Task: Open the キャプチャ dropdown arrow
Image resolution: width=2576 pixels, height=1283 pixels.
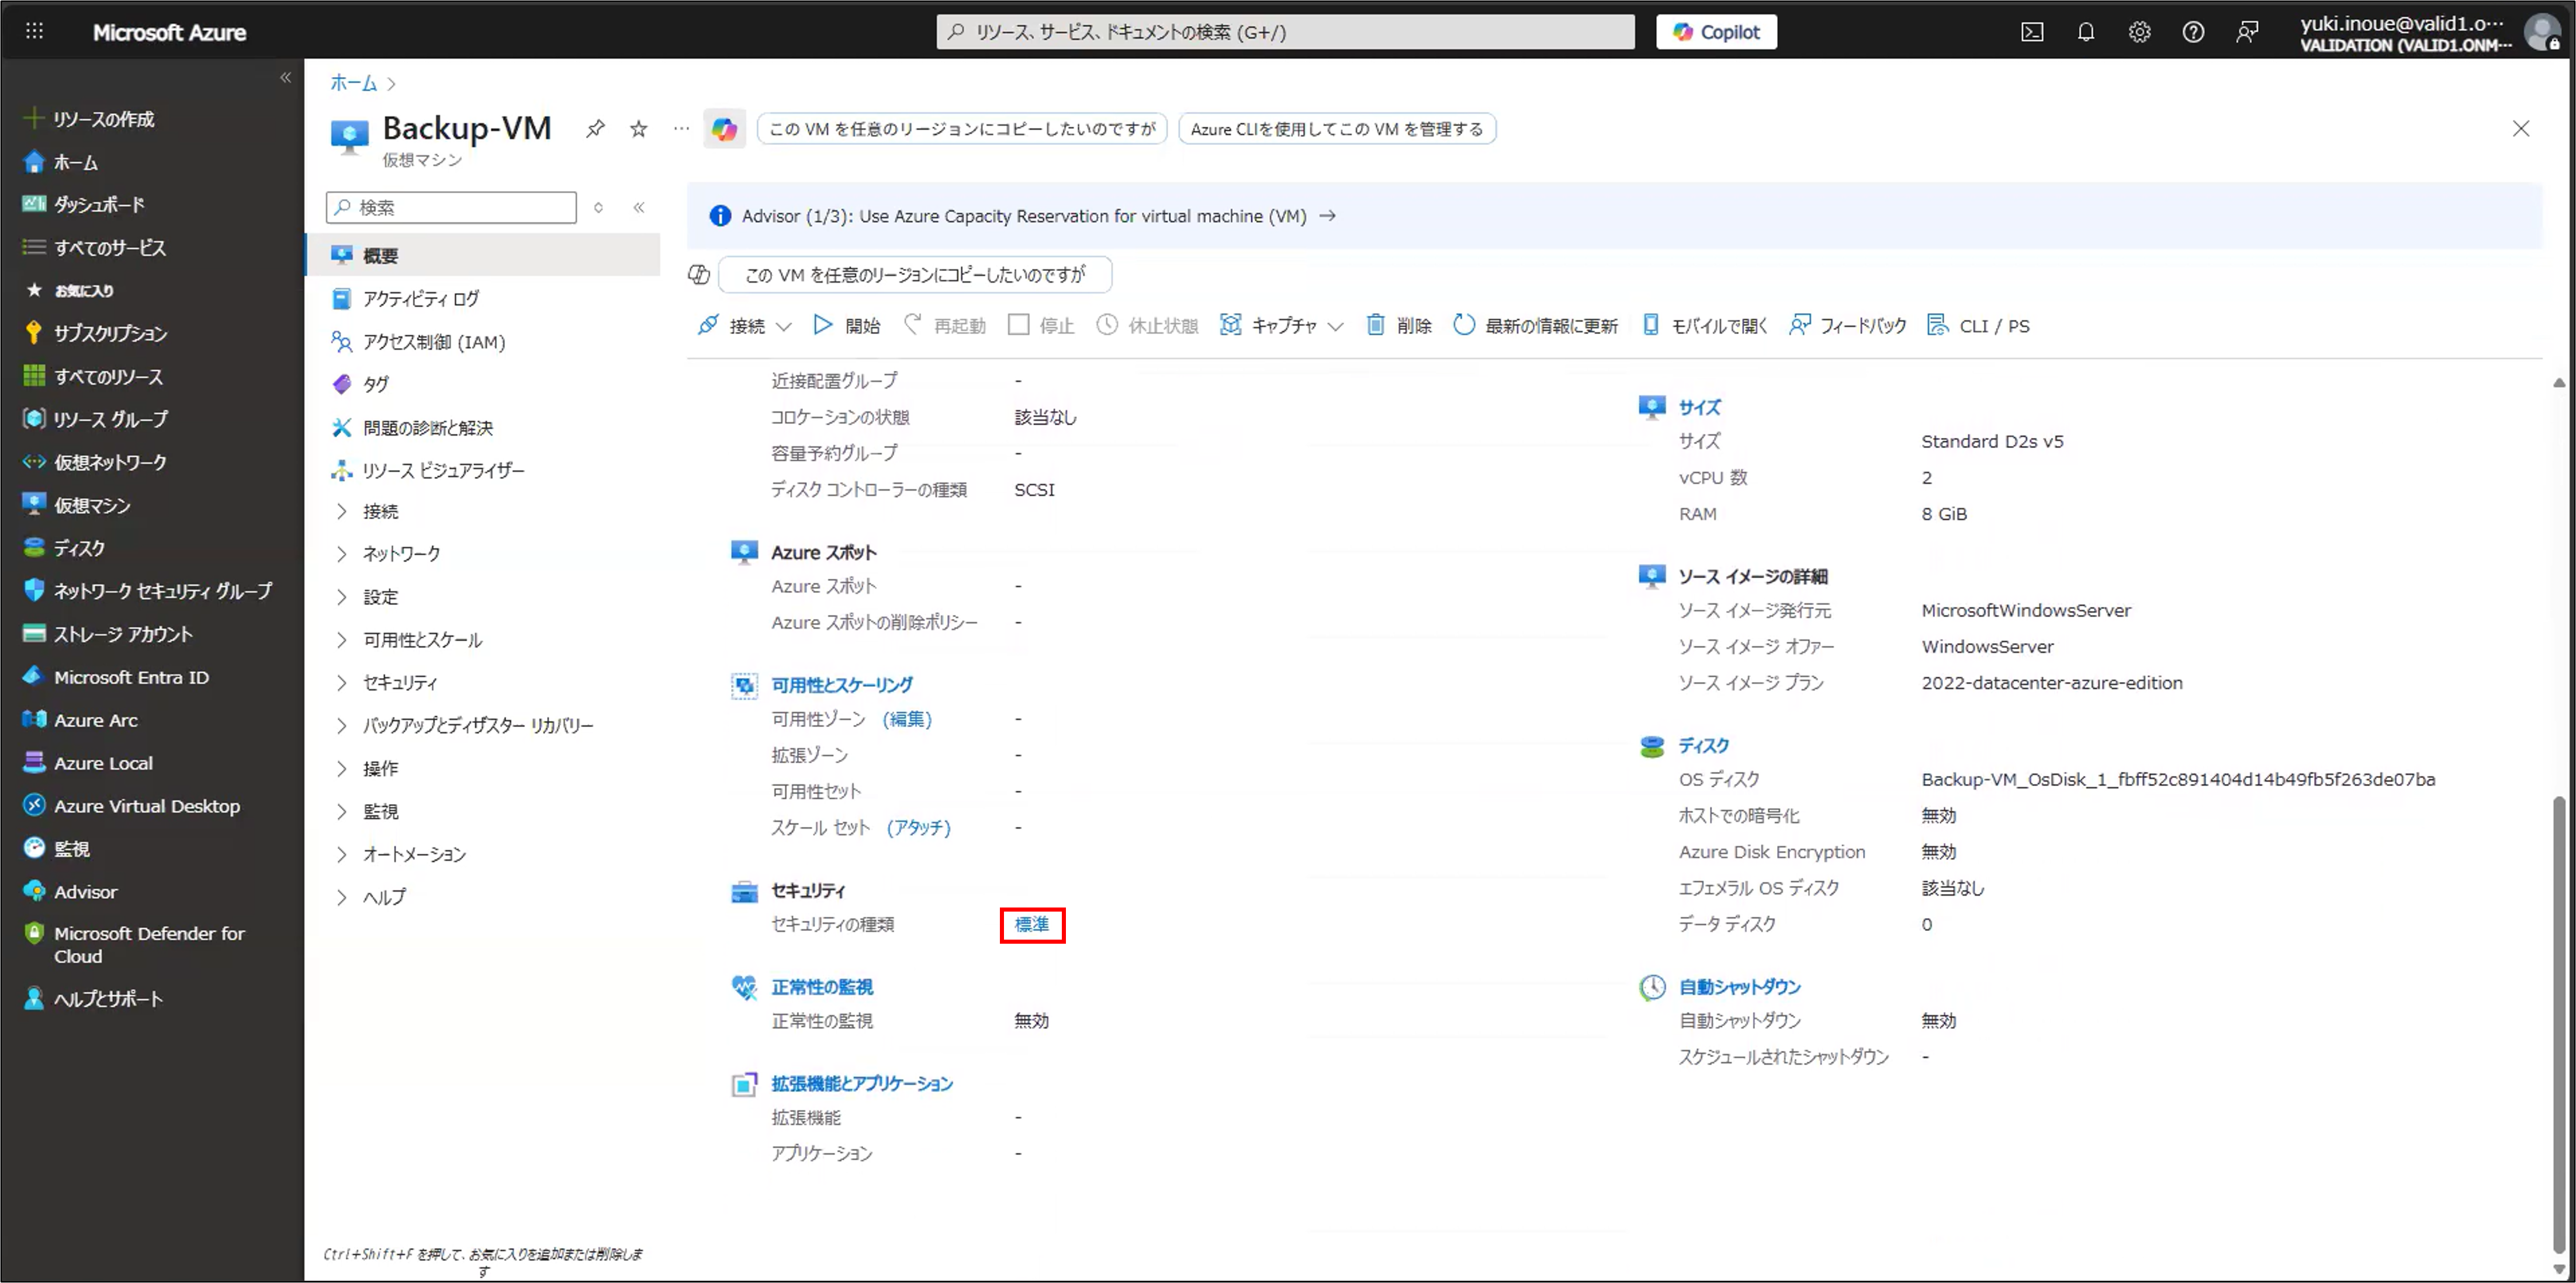Action: (1336, 326)
